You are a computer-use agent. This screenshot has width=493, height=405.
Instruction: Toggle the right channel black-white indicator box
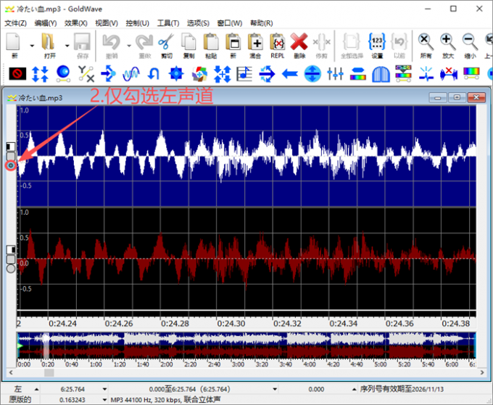pos(11,250)
